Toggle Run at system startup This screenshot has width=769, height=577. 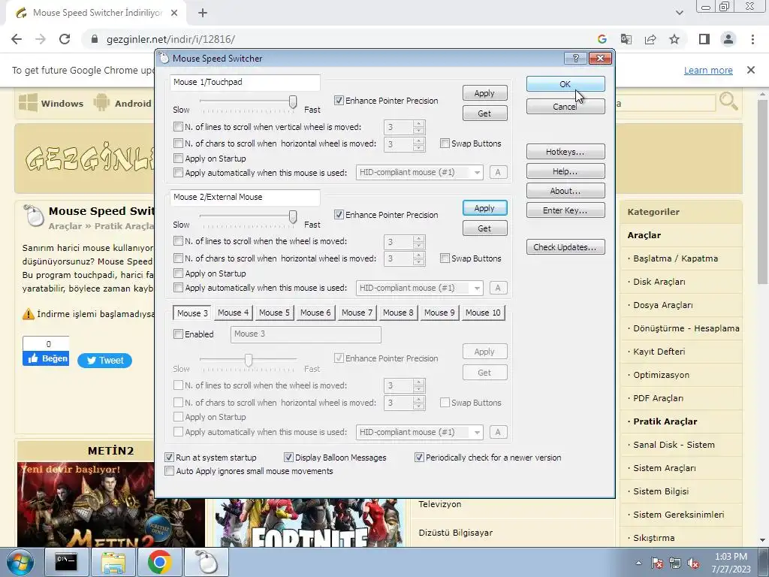[x=169, y=458]
